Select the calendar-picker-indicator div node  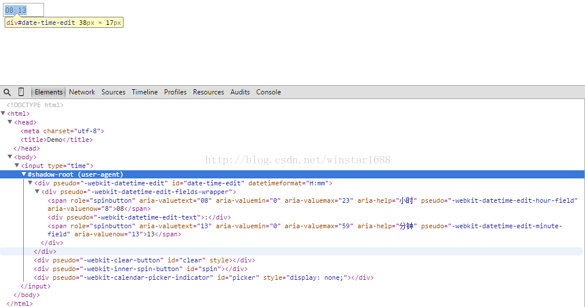pos(204,277)
